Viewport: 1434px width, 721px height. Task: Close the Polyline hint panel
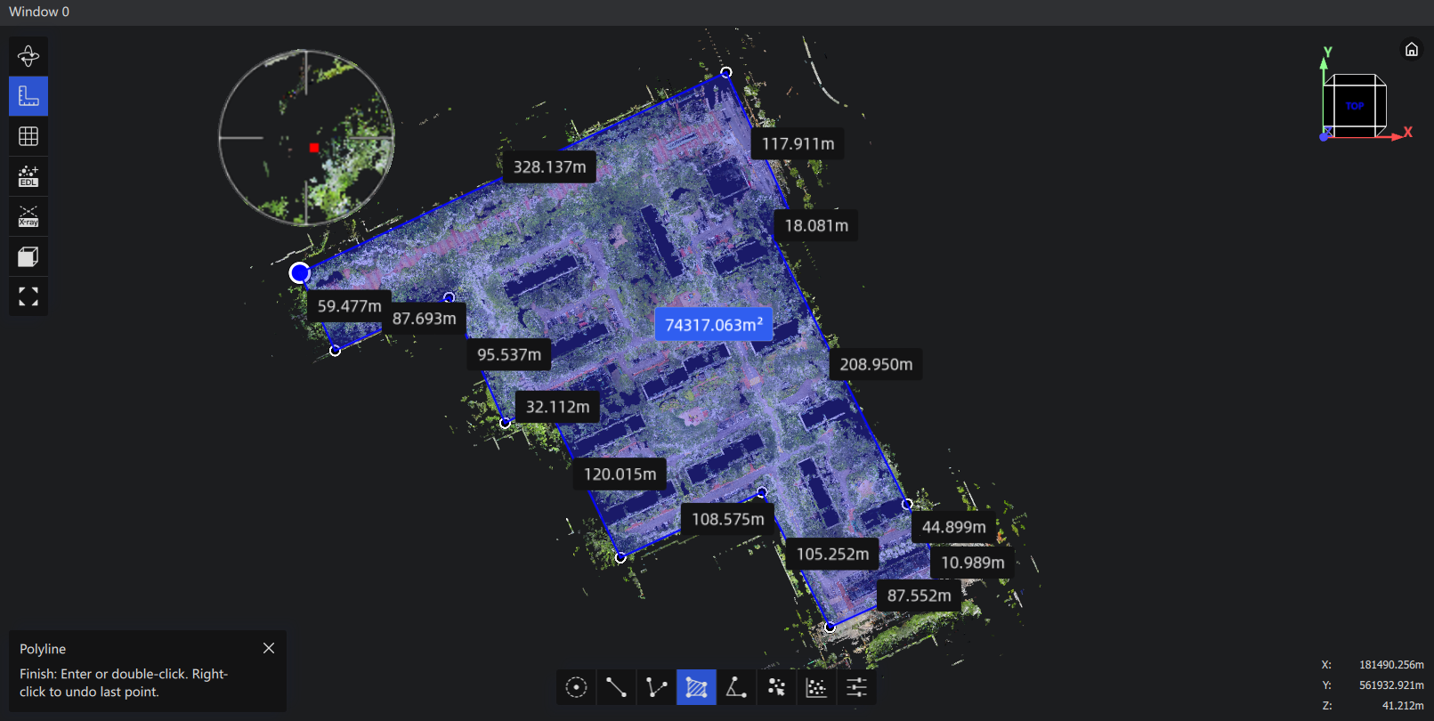(x=269, y=648)
